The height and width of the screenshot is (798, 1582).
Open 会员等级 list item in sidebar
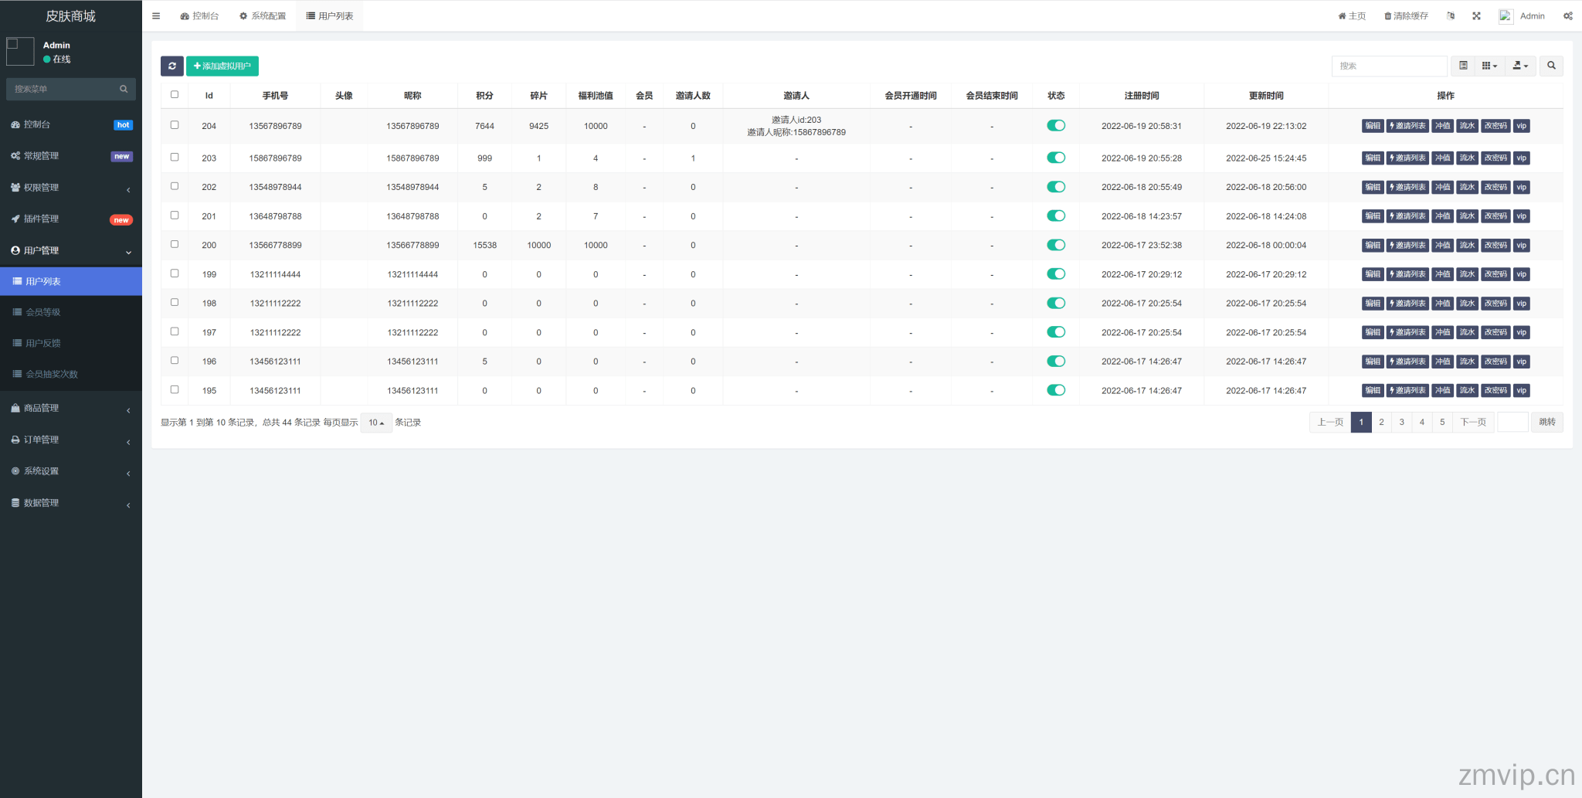coord(71,312)
